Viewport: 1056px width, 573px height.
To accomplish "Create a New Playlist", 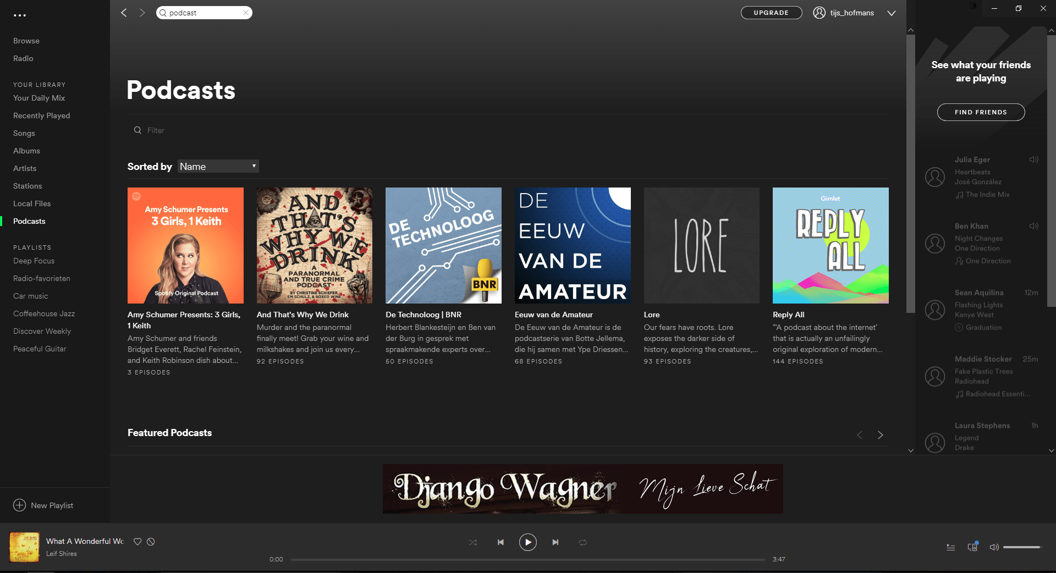I will pyautogui.click(x=43, y=505).
